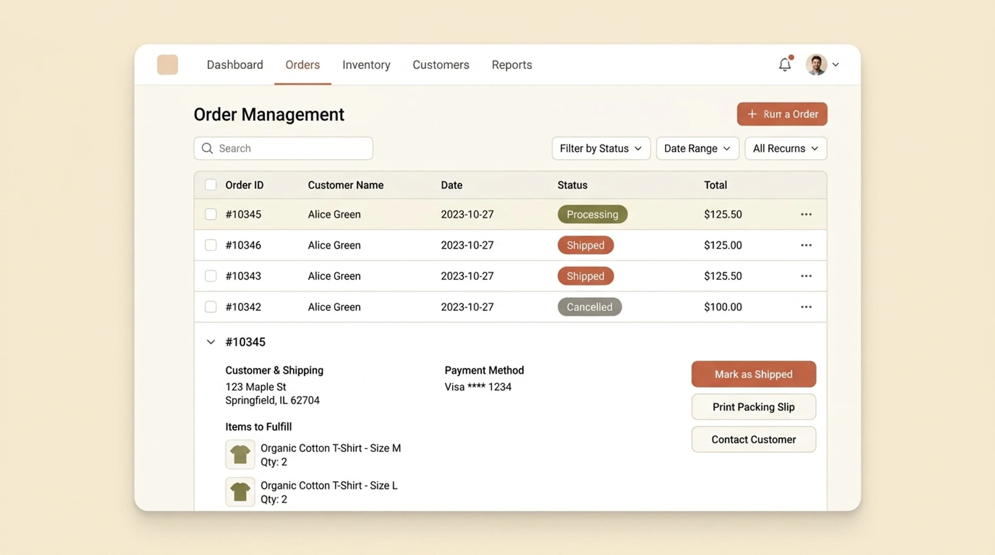Screen dimensions: 995x555
Task: Click Print Packing Slip button
Action: [754, 407]
